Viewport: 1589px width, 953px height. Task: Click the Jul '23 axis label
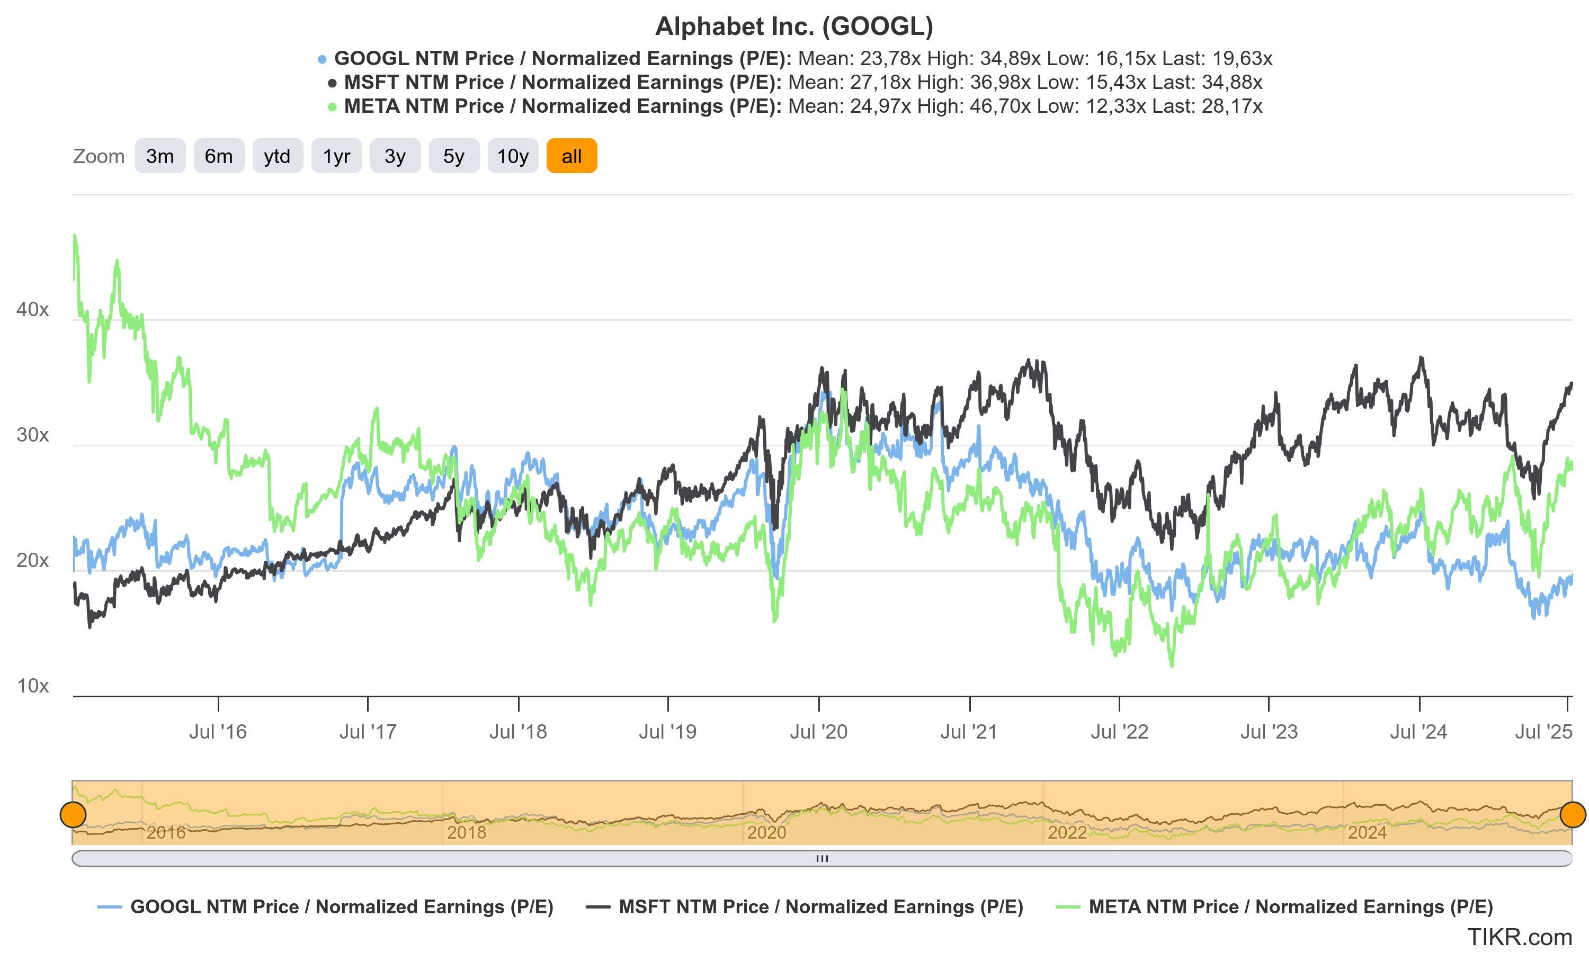(1269, 732)
